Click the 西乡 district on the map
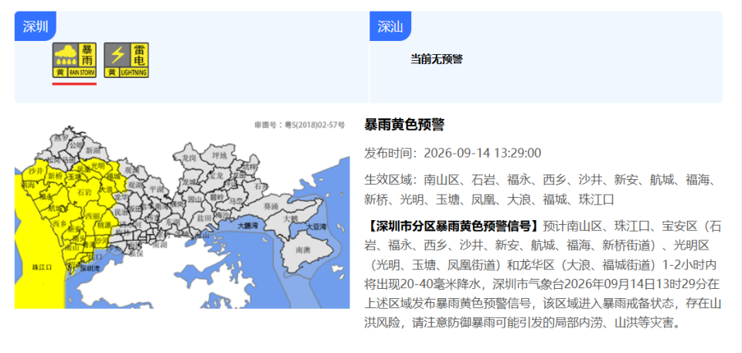Image resolution: width=742 pixels, height=353 pixels. click(60, 224)
